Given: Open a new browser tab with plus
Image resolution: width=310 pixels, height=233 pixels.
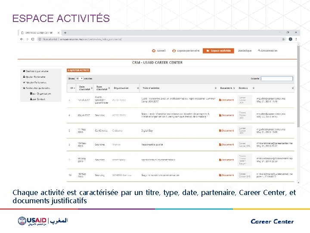Looking at the screenshot, I should (65, 33).
